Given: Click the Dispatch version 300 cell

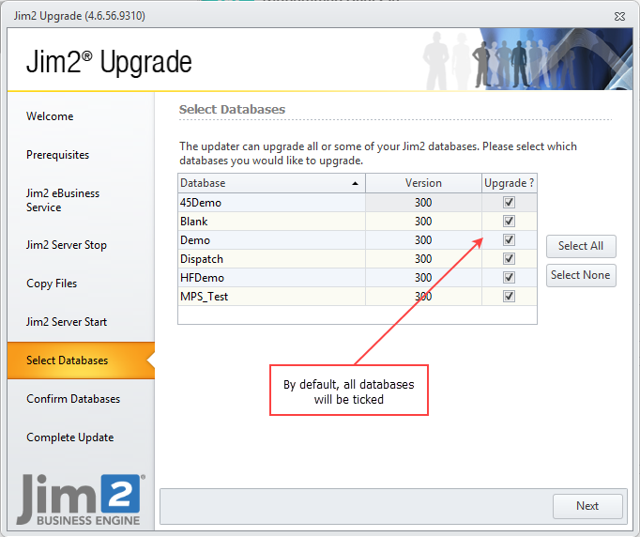Looking at the screenshot, I should click(x=423, y=258).
